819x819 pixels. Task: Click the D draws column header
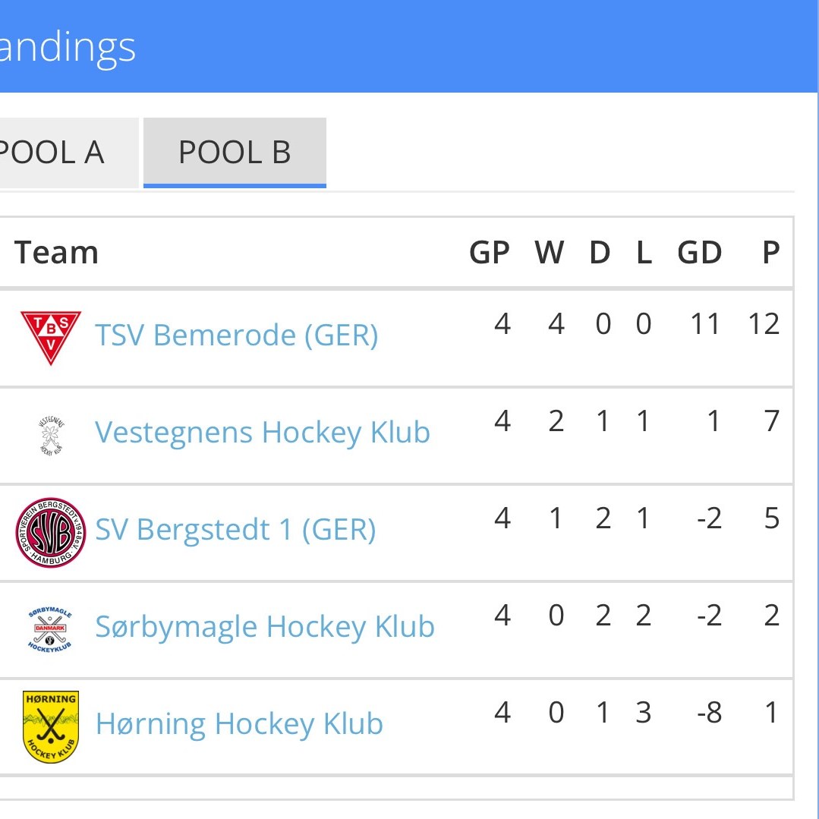click(600, 253)
